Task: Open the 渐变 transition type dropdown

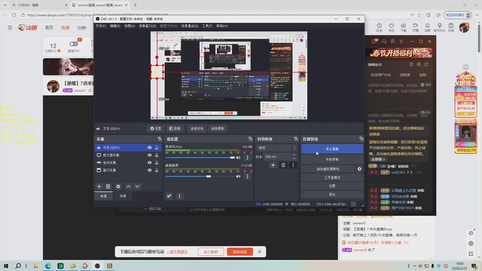Action: [277, 148]
